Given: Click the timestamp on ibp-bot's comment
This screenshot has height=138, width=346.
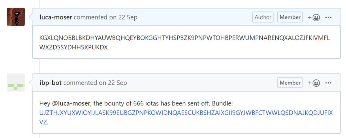Looking at the screenshot, I should [x=113, y=83].
